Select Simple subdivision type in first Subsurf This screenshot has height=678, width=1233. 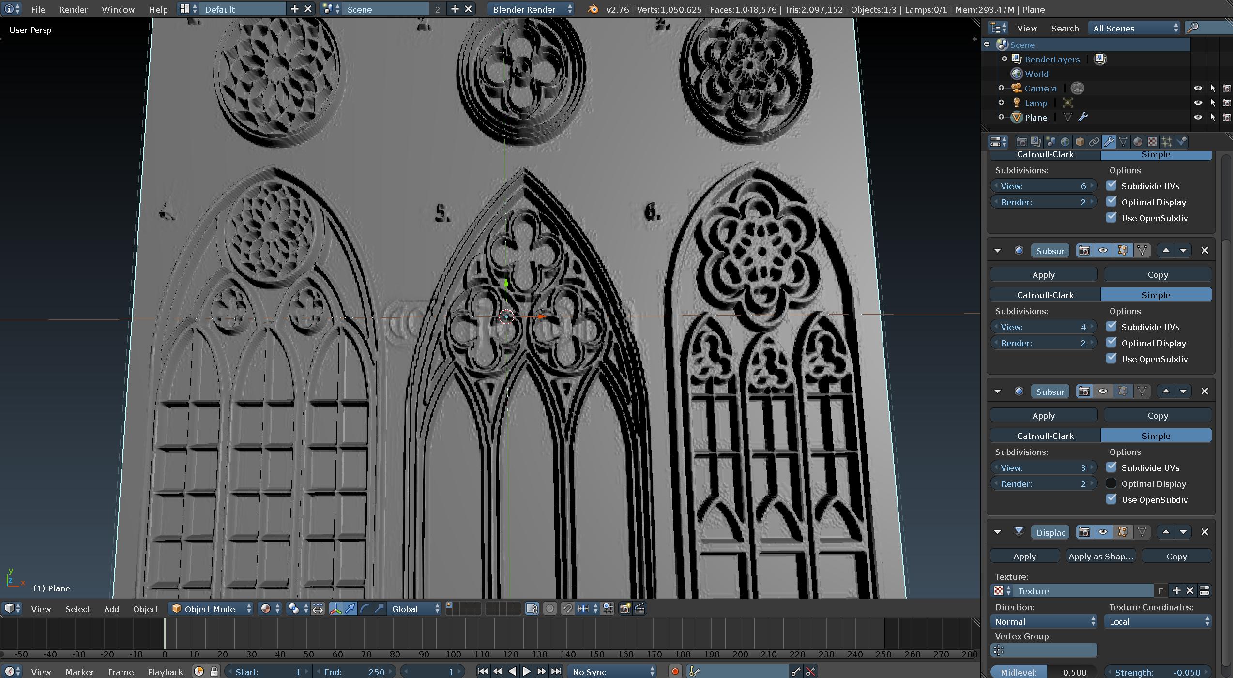point(1155,153)
